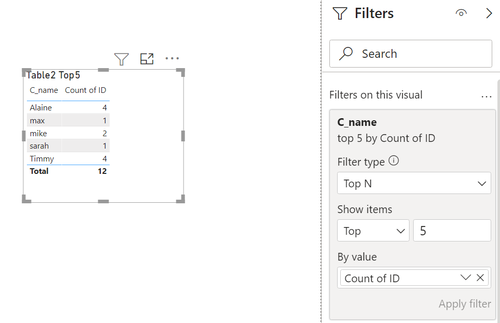Click the total value 12
The image size is (500, 323).
point(102,171)
